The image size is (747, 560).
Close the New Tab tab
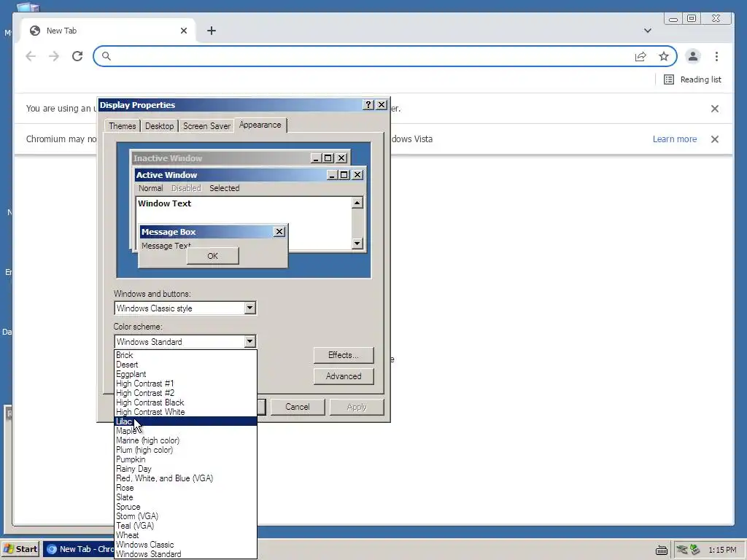tap(184, 31)
